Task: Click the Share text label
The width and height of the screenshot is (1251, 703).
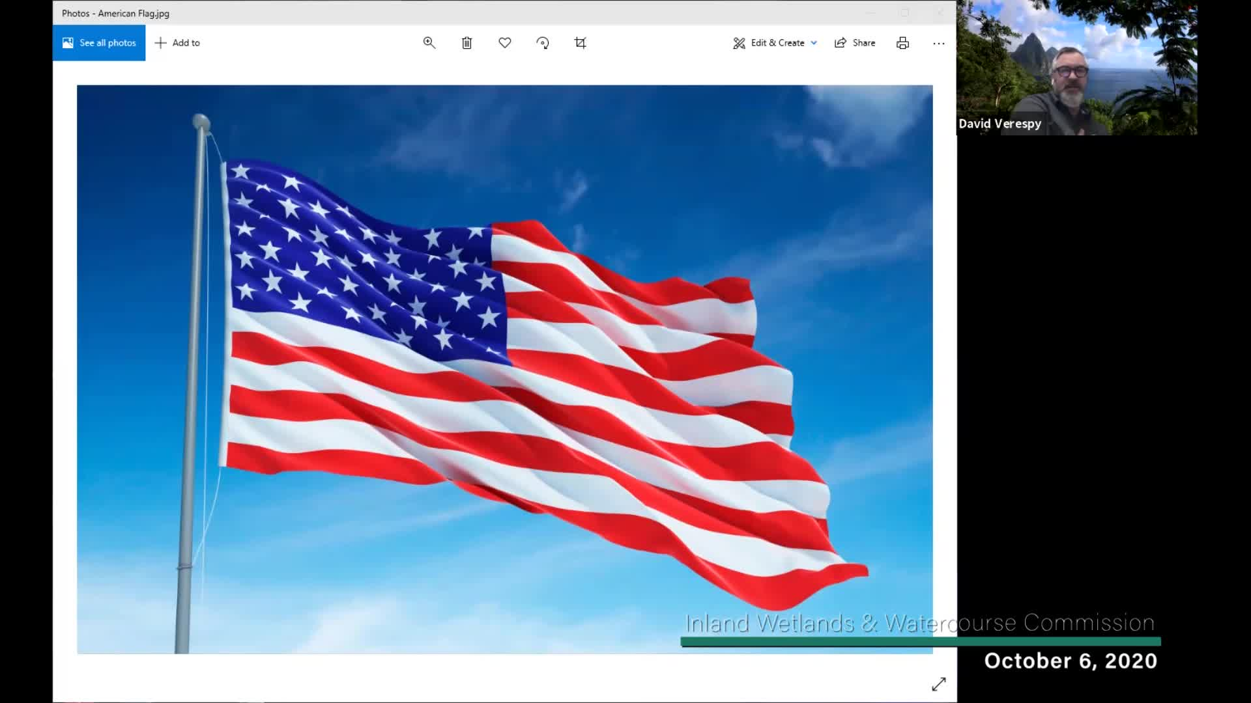Action: point(863,43)
